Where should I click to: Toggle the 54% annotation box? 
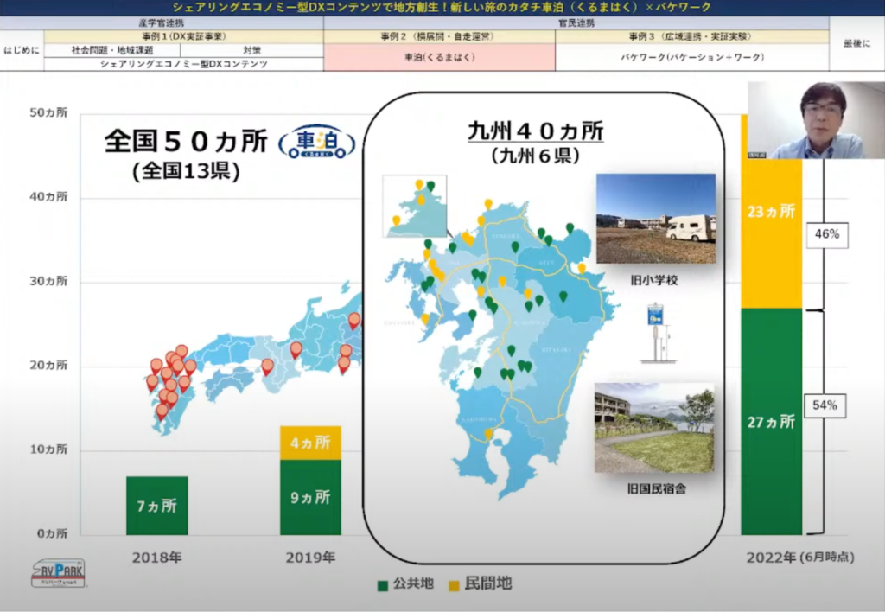826,404
